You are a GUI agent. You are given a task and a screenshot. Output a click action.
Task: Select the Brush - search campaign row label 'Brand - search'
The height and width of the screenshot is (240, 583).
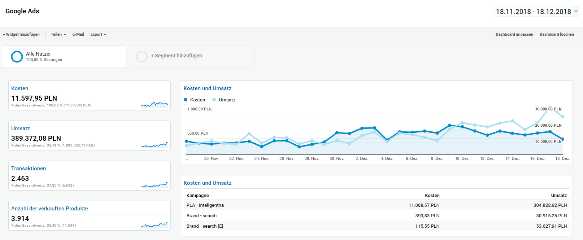pyautogui.click(x=201, y=216)
